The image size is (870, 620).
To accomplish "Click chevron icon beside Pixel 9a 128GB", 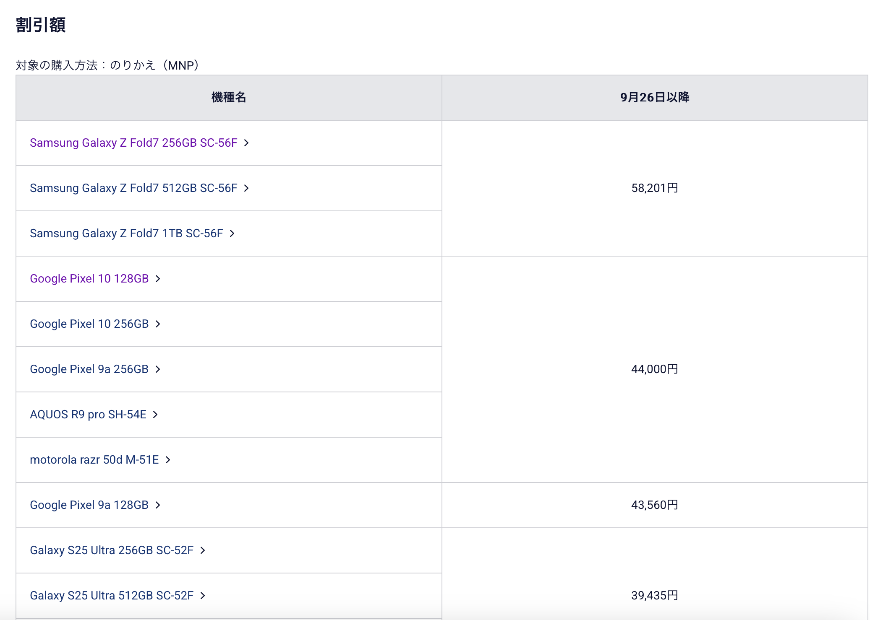I will coord(158,505).
